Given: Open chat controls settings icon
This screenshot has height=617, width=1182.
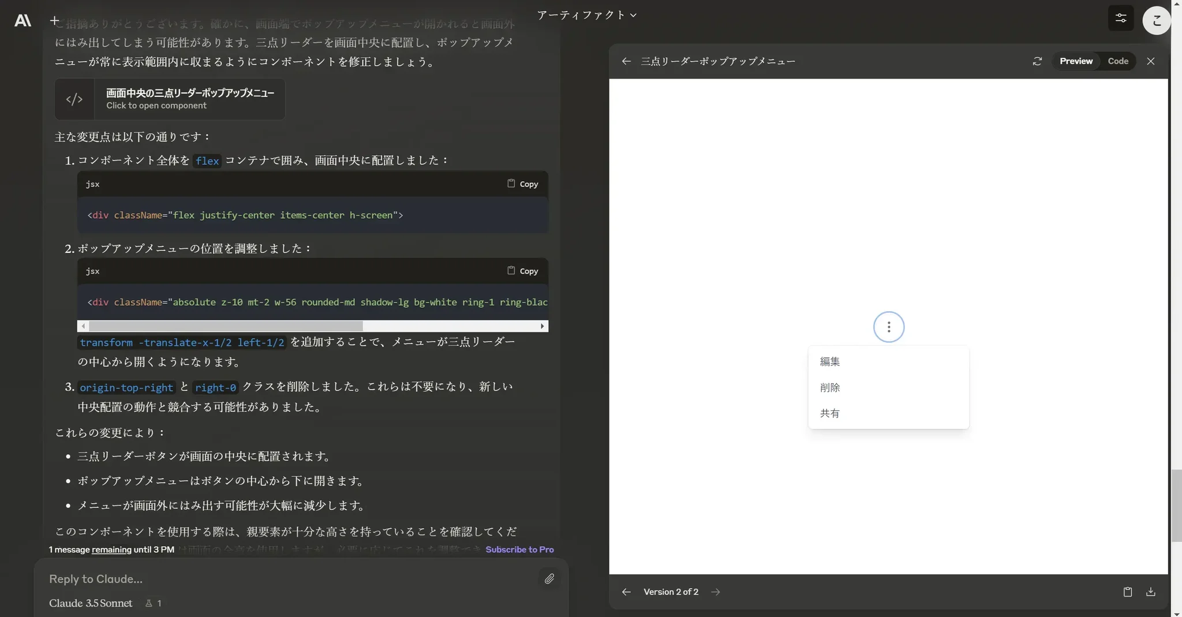Looking at the screenshot, I should (1120, 18).
